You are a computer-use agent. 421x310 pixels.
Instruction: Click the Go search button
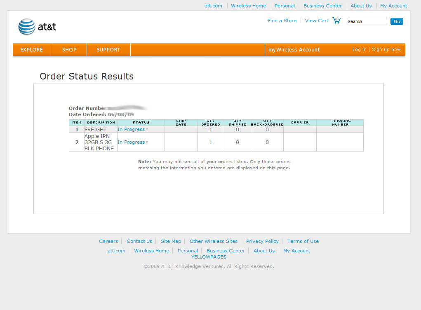coord(397,21)
